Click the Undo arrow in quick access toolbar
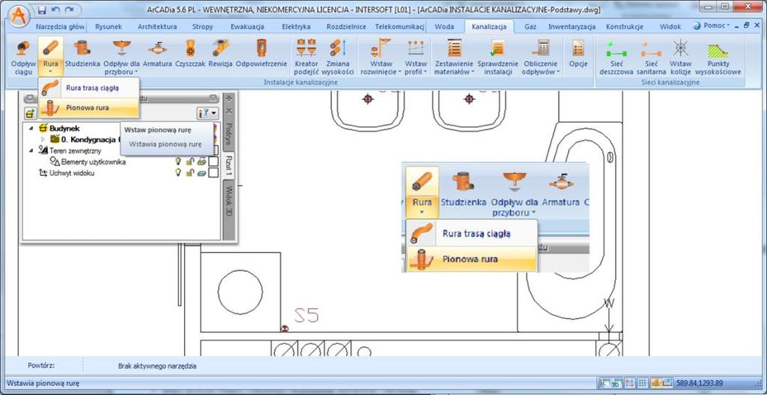This screenshot has width=767, height=395. click(x=55, y=10)
